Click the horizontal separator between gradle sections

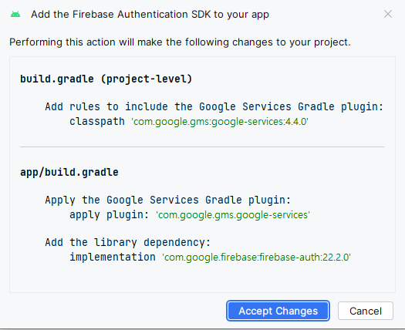(202, 146)
